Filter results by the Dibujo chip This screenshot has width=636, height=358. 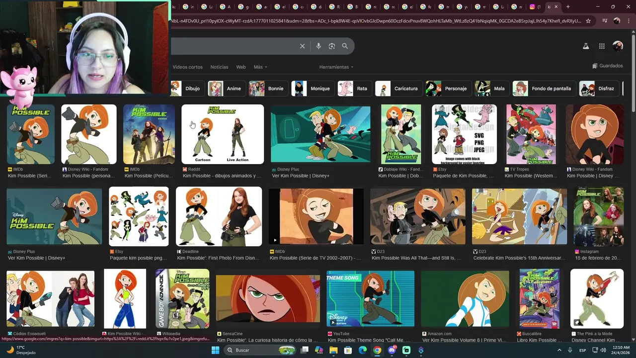pos(187,89)
